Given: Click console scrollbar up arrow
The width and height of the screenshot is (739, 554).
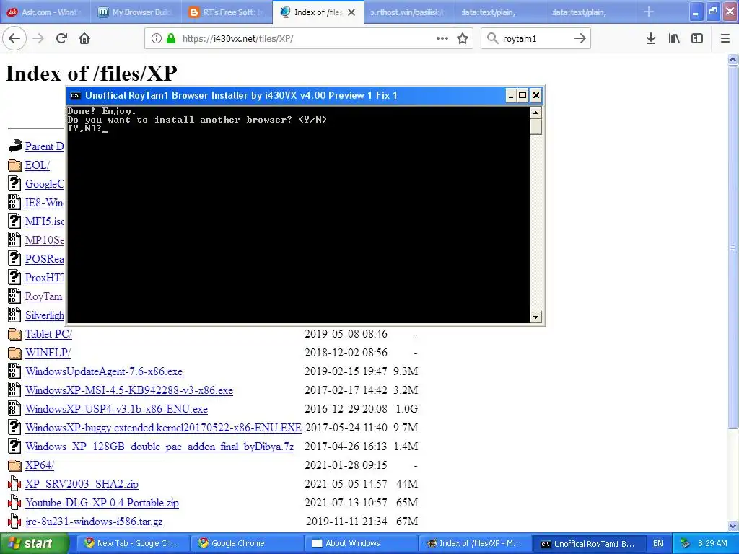Looking at the screenshot, I should (x=535, y=113).
